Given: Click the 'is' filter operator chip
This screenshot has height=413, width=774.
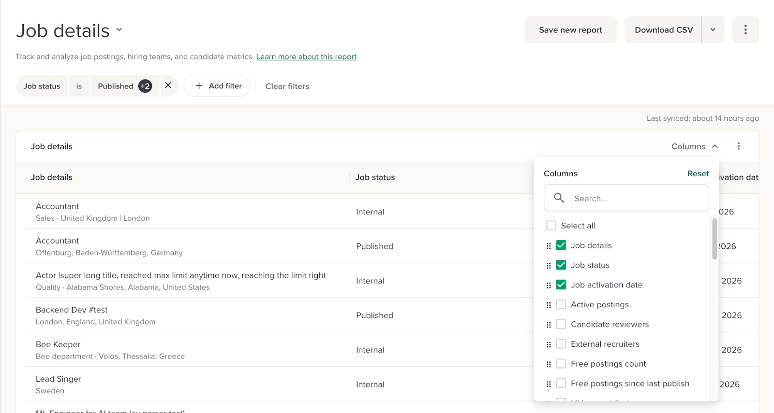Looking at the screenshot, I should coord(79,86).
